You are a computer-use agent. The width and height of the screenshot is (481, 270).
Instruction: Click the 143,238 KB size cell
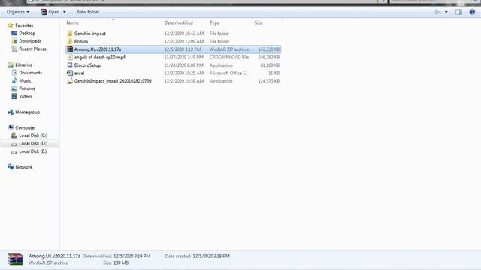click(269, 49)
